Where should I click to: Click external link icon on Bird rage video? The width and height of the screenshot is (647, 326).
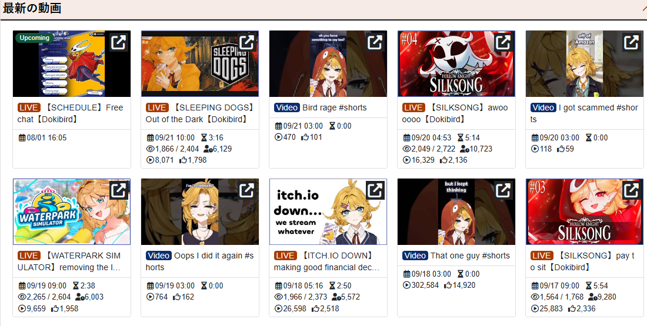coord(375,42)
